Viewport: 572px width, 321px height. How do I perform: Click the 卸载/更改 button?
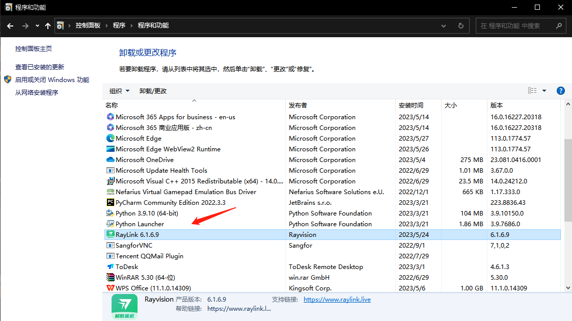153,91
